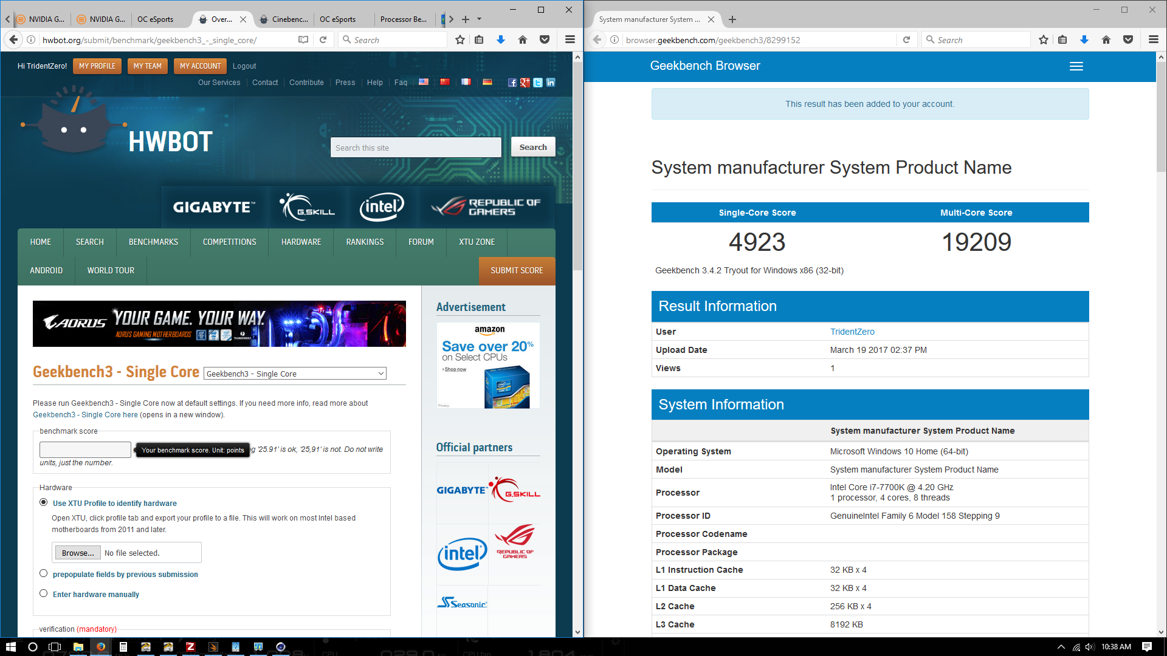The image size is (1167, 656).
Task: Switch site language using German flag
Action: tap(487, 82)
